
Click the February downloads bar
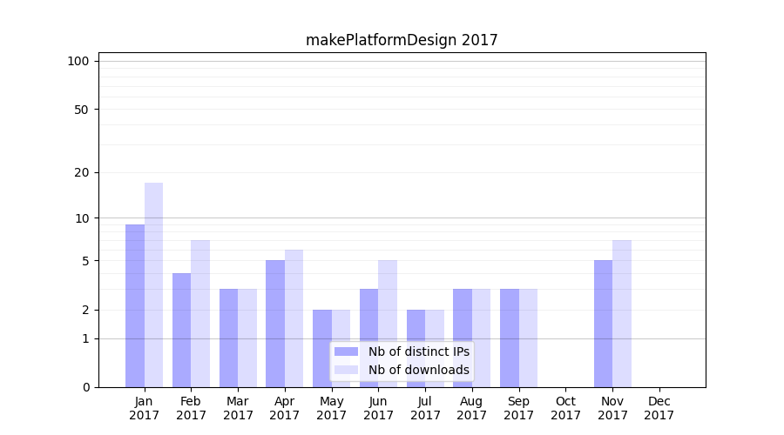(x=200, y=313)
